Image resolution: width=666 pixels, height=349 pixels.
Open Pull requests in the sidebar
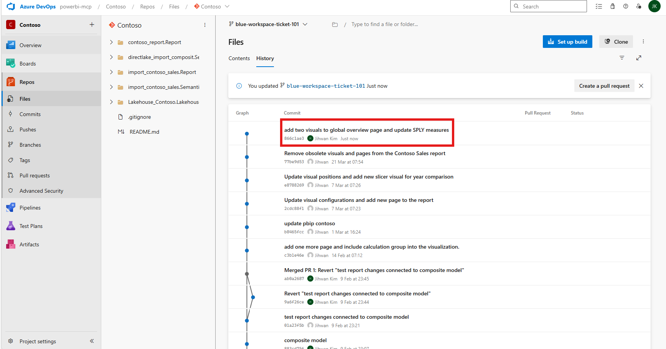(x=51, y=175)
